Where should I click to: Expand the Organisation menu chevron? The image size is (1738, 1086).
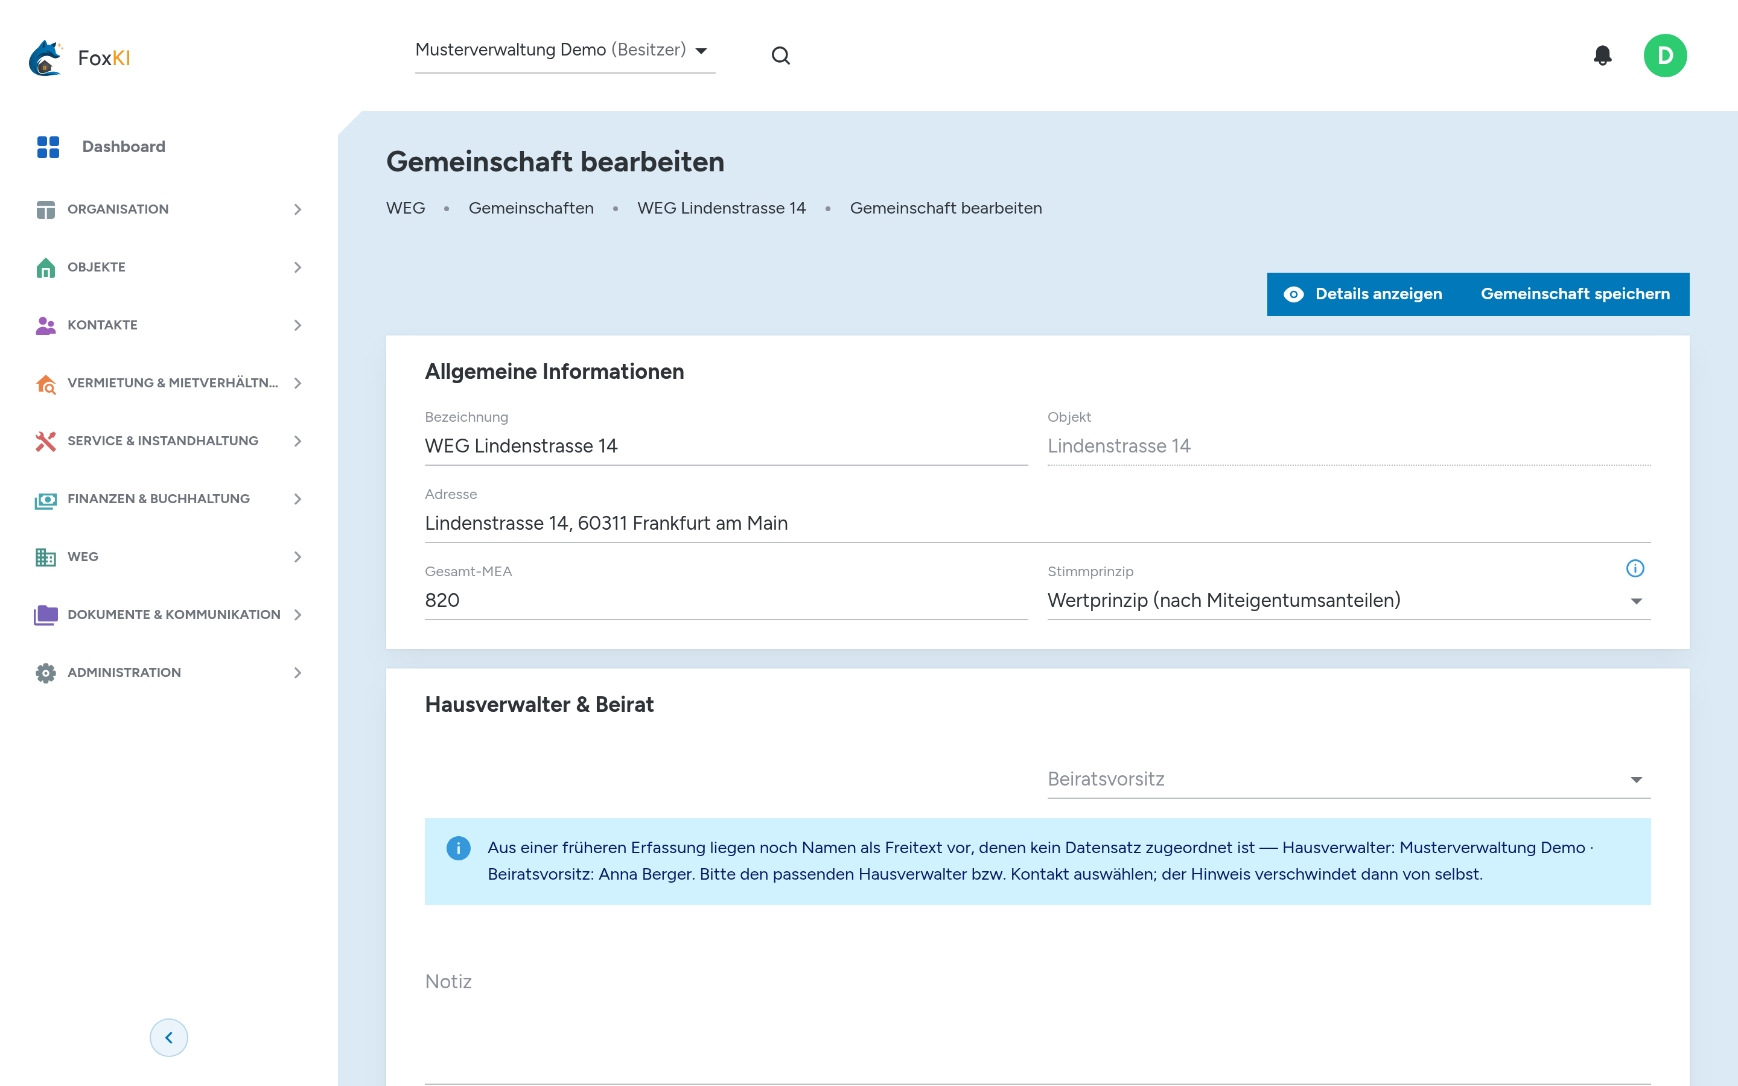(x=298, y=209)
